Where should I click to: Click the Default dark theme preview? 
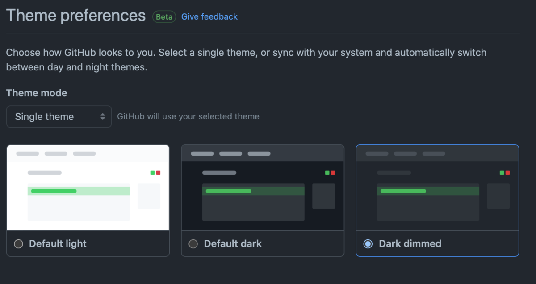click(263, 188)
